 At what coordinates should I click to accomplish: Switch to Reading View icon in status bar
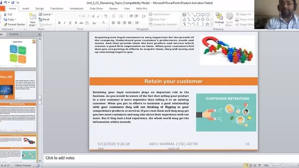pyautogui.click(x=255, y=166)
